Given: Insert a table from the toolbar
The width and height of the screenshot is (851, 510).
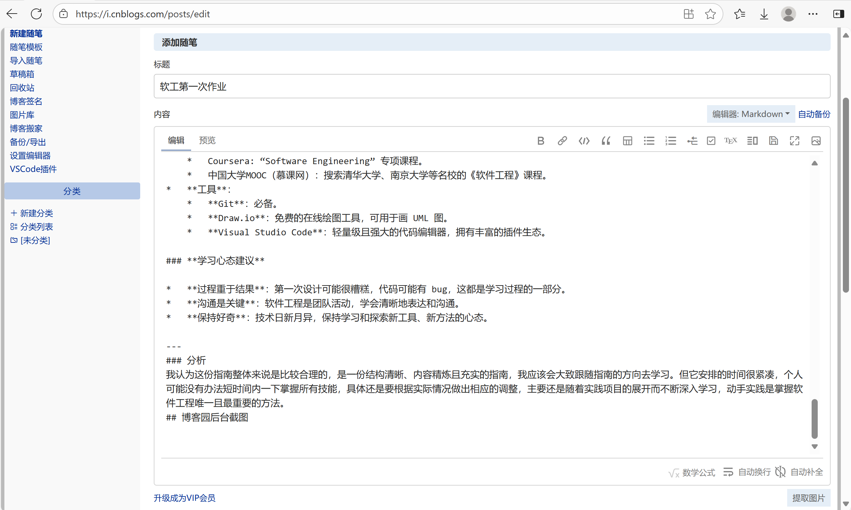Looking at the screenshot, I should click(627, 141).
